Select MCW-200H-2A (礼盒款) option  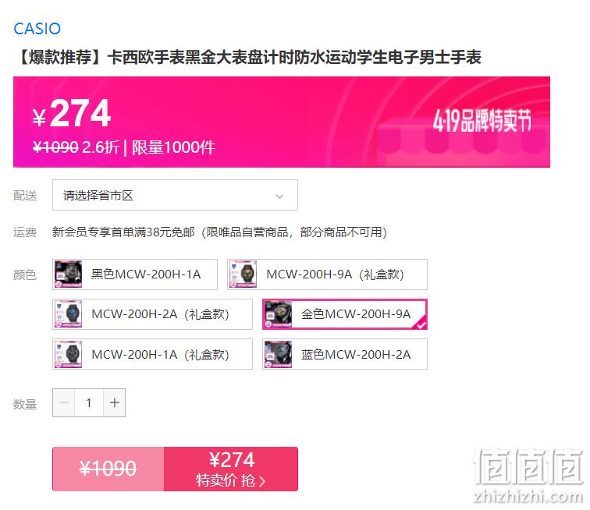point(152,314)
